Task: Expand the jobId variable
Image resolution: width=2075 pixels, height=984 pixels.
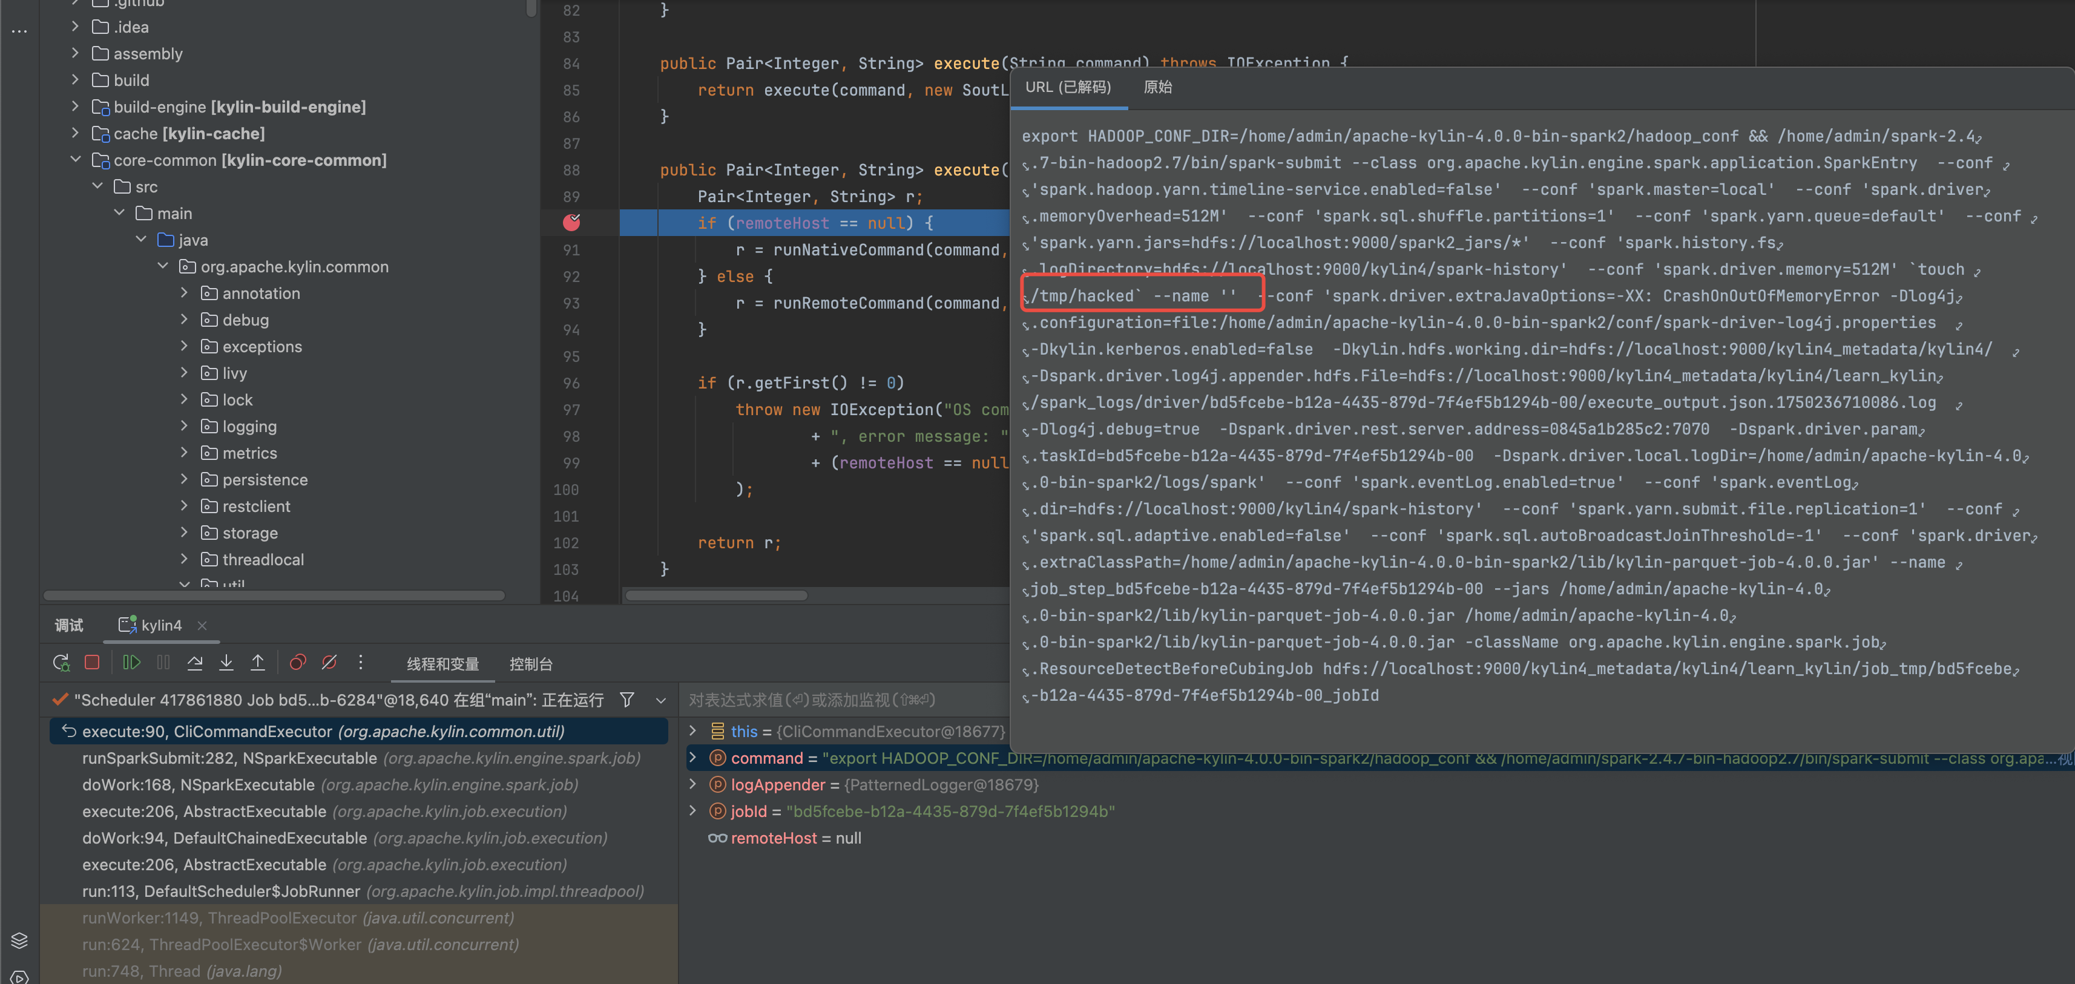Action: click(692, 811)
